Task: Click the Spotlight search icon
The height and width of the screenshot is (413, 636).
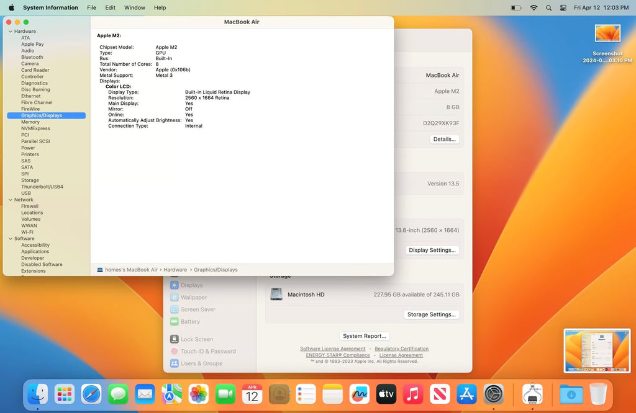Action: (x=548, y=7)
